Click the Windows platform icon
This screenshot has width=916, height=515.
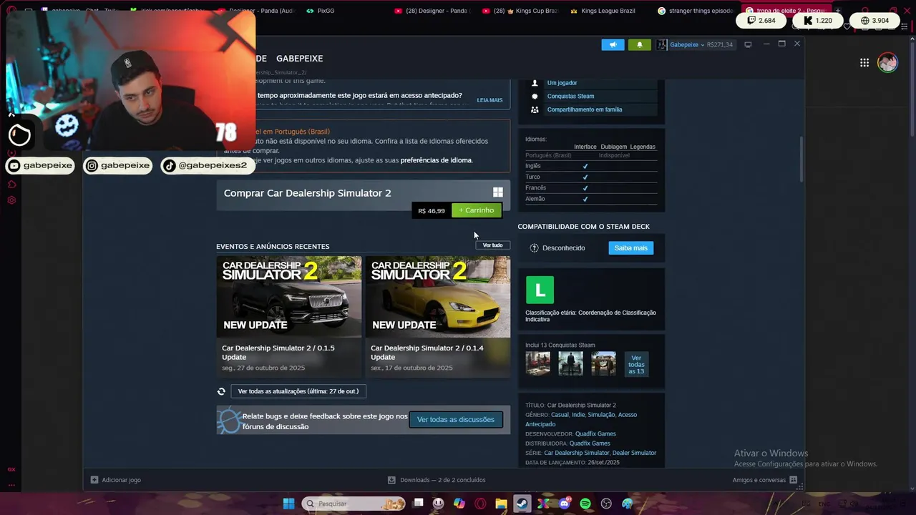pos(498,192)
